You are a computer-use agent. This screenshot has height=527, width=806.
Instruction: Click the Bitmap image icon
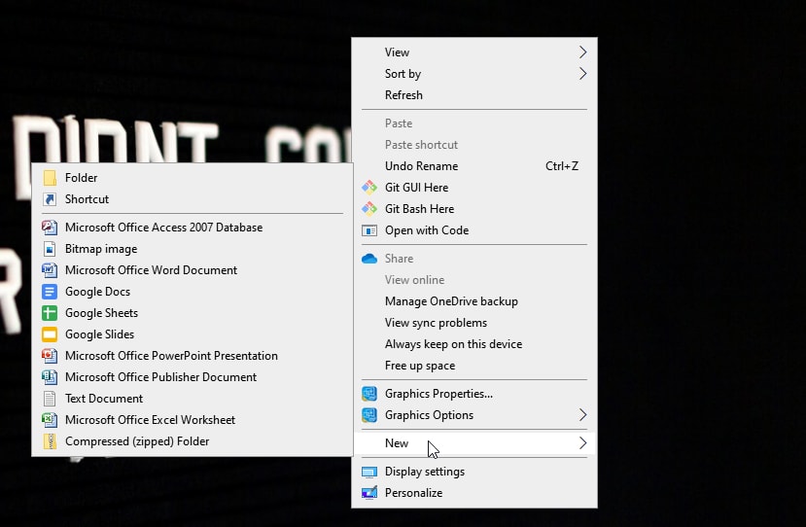tap(50, 249)
